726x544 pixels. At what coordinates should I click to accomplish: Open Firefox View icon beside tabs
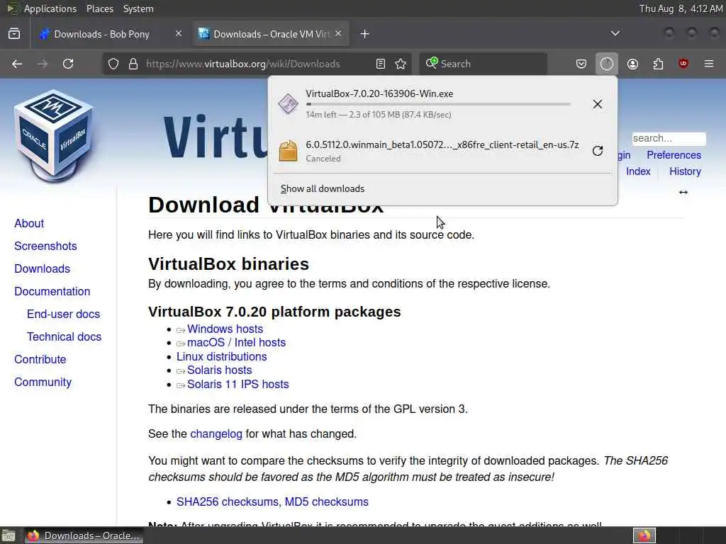pyautogui.click(x=14, y=34)
